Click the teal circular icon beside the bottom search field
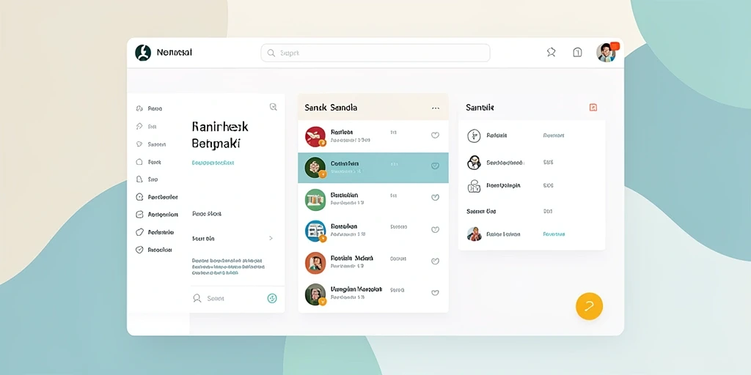The height and width of the screenshot is (375, 751). point(271,299)
